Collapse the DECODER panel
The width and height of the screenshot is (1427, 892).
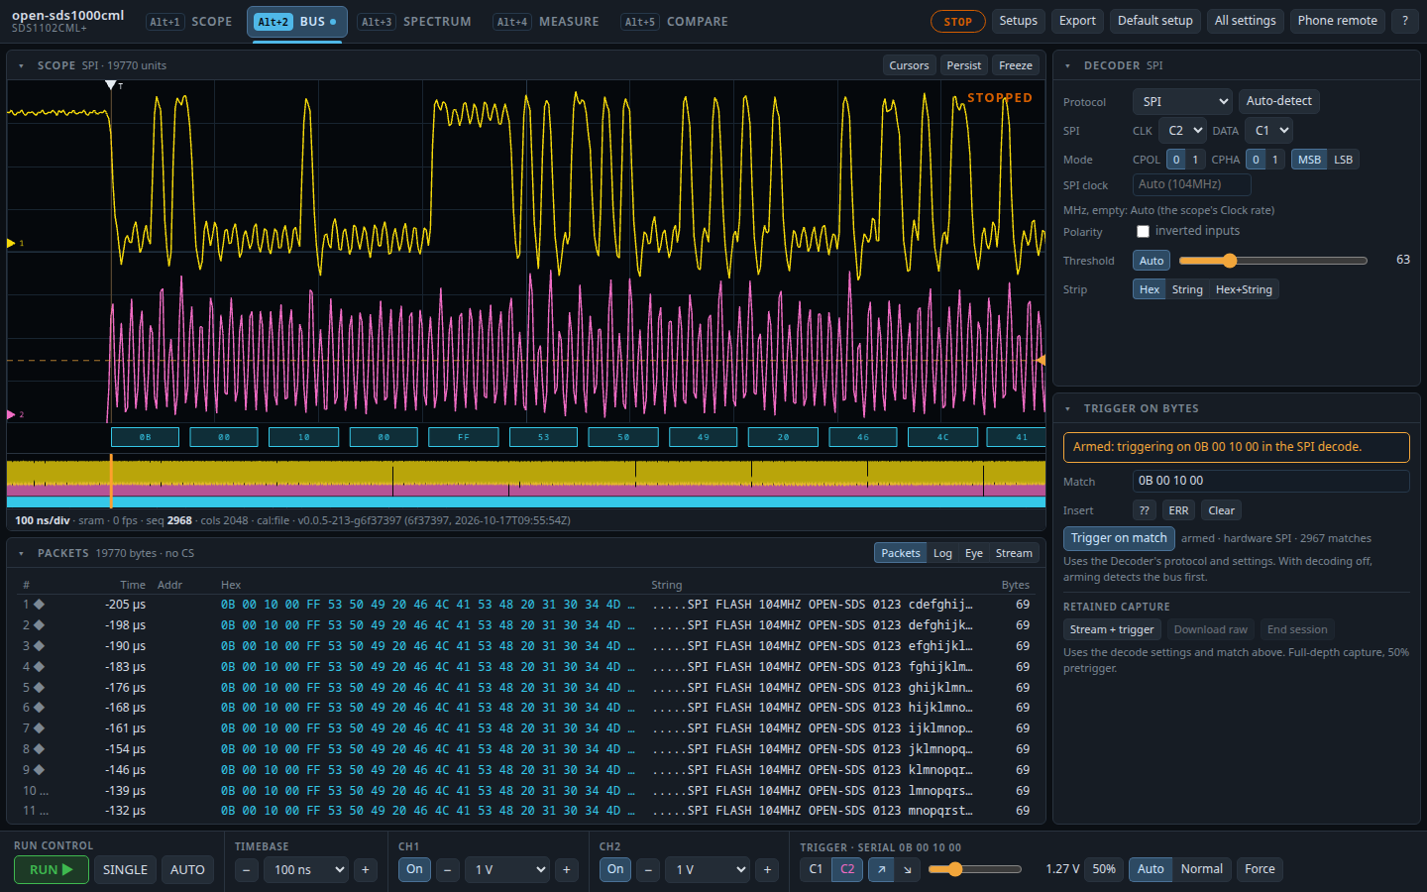pyautogui.click(x=1067, y=65)
